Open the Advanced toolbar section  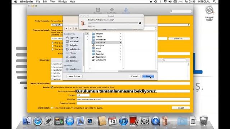point(126,11)
